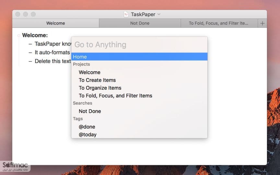280x175 pixels.
Task: Click the Welcome project fold handle circle
Action: click(19, 35)
